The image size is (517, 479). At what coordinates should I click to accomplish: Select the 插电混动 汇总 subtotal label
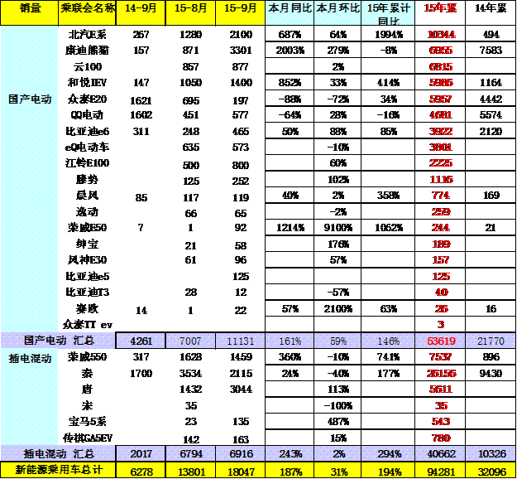(59, 453)
